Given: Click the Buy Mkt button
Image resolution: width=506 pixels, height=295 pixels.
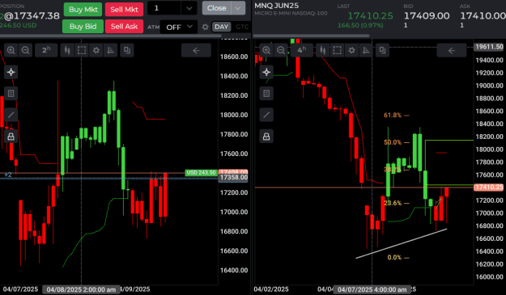Looking at the screenshot, I should tap(83, 10).
